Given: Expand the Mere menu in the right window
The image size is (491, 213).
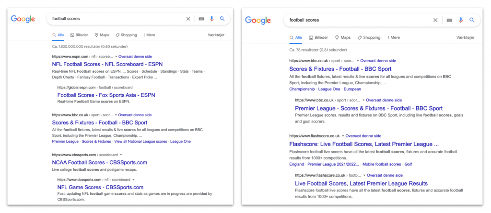Looking at the screenshot, I should point(393,37).
